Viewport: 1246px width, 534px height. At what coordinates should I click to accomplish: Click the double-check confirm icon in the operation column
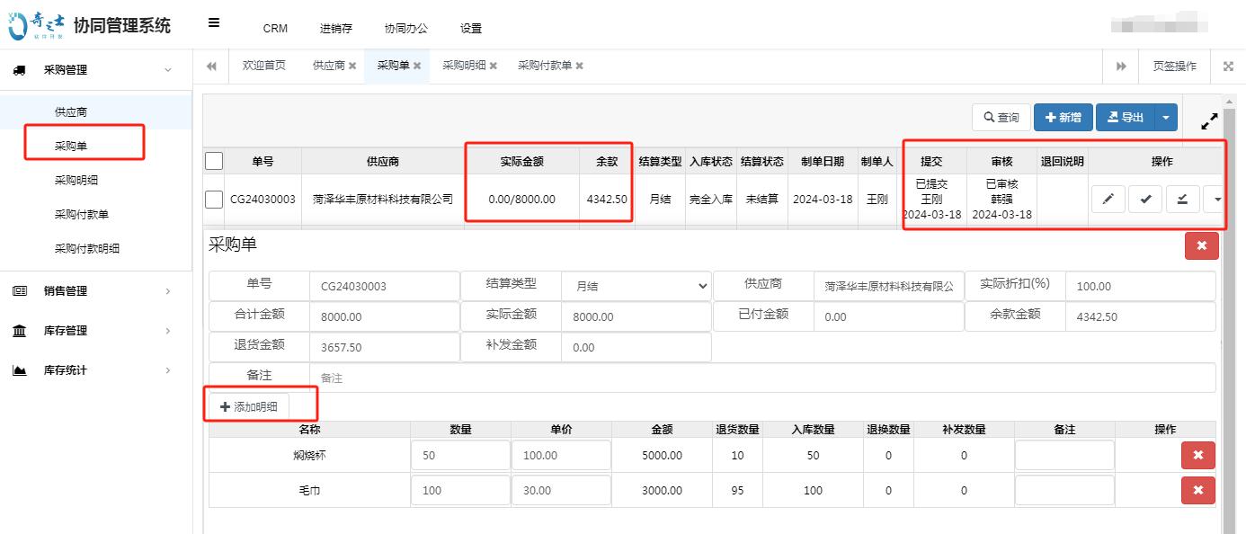[1181, 199]
